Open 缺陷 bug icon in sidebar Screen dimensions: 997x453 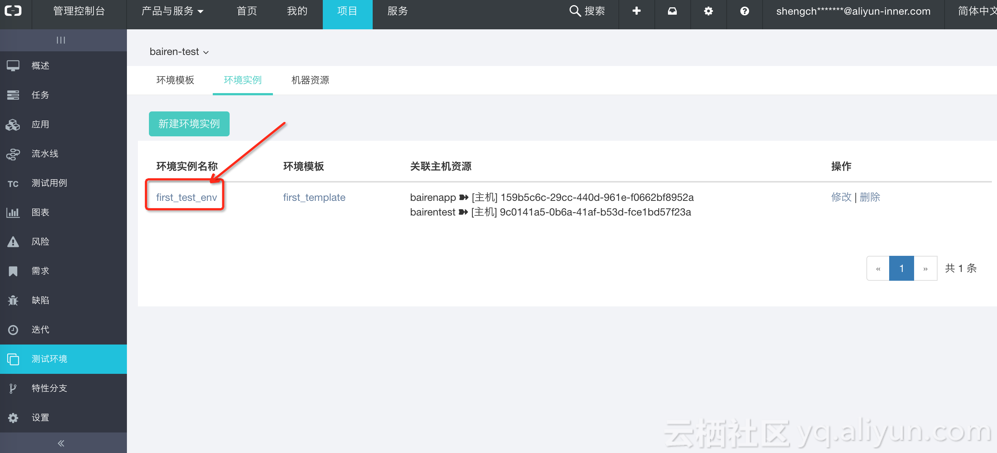(13, 300)
